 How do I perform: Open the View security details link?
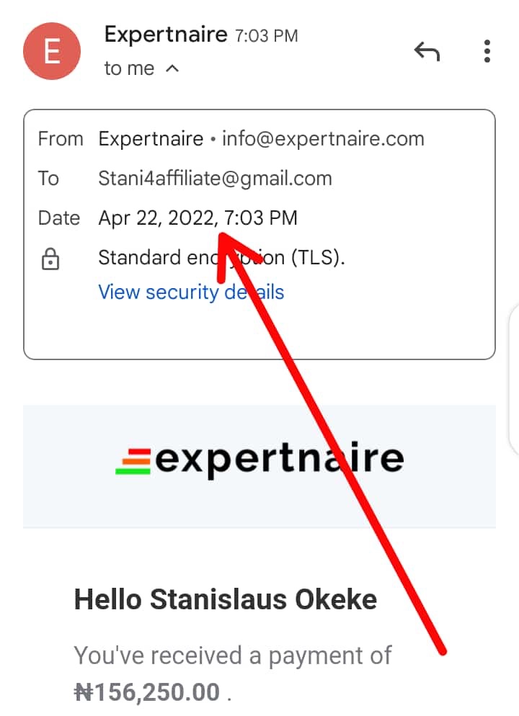click(x=191, y=292)
